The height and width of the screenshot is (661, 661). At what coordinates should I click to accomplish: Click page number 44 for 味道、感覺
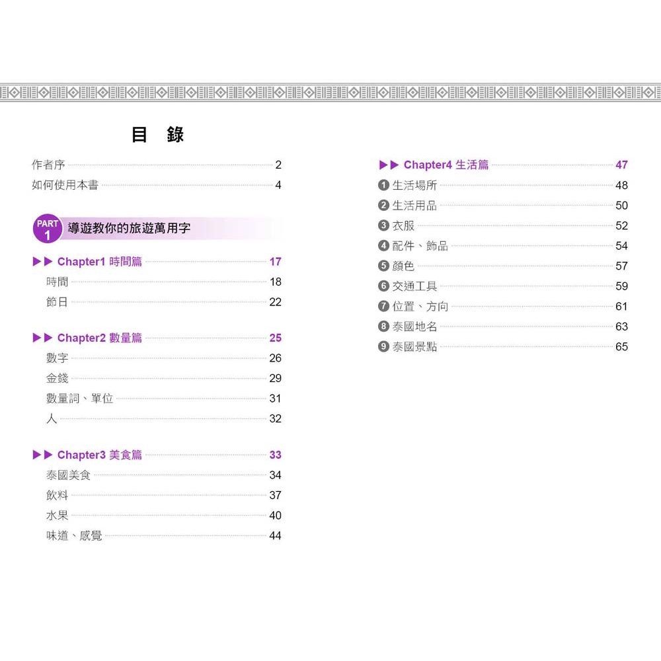pyautogui.click(x=275, y=536)
